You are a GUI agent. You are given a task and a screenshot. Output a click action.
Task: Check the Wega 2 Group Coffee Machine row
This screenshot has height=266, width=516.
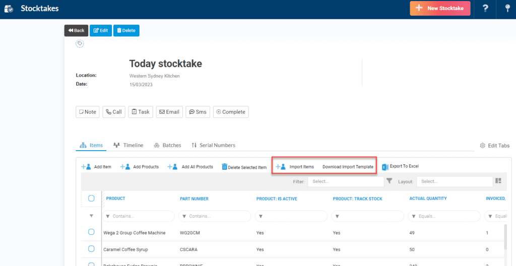pos(91,232)
